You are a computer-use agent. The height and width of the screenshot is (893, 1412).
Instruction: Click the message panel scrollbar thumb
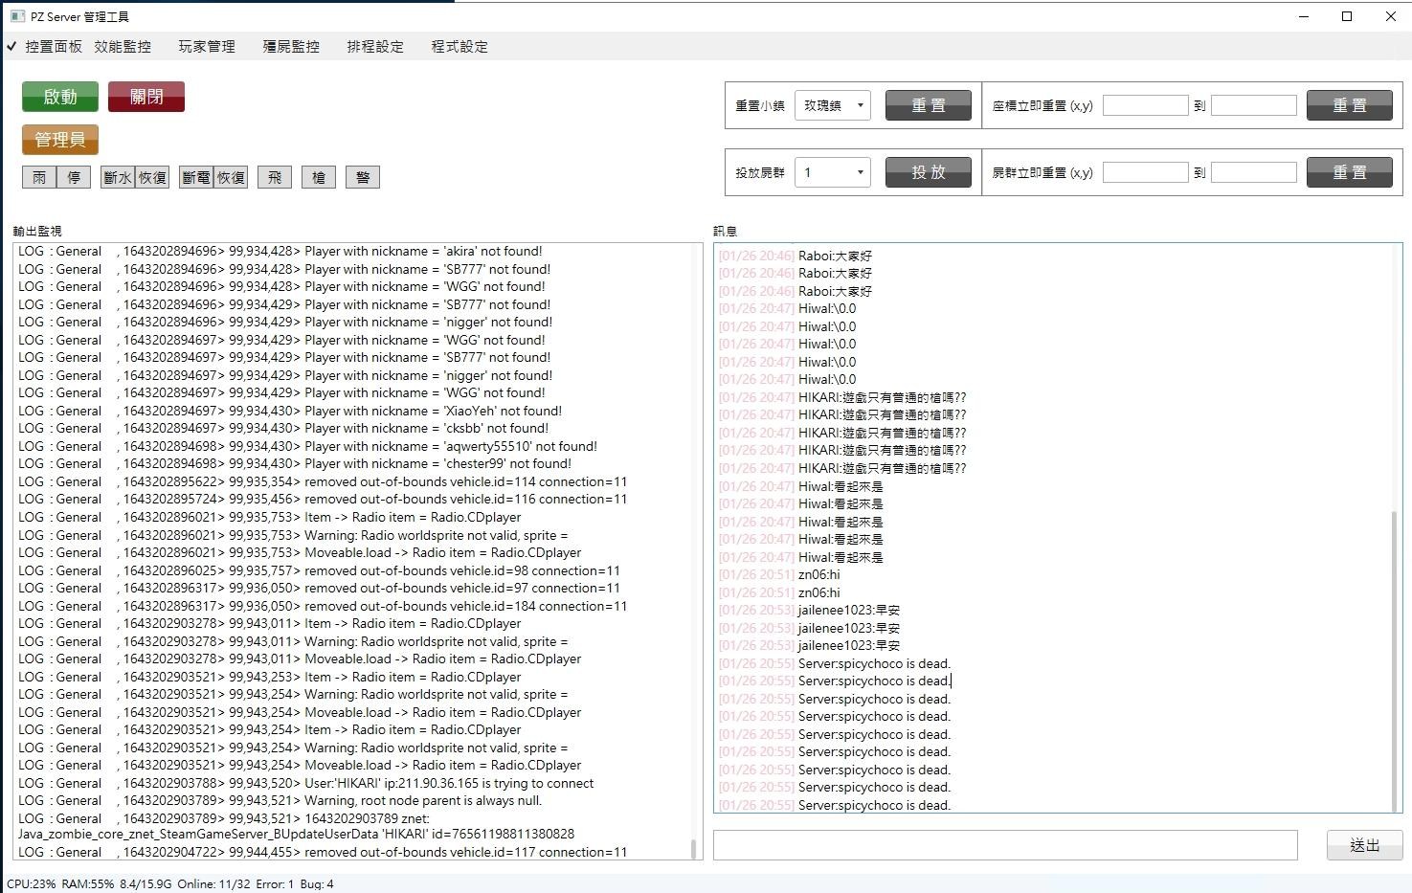[x=1394, y=660]
